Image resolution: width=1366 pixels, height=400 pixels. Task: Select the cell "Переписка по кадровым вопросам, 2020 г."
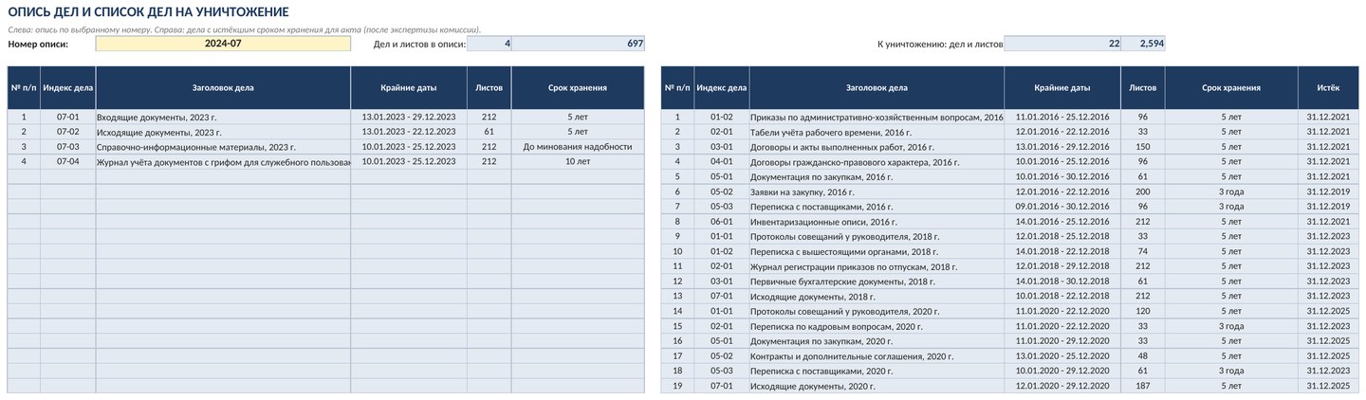pyautogui.click(x=877, y=326)
